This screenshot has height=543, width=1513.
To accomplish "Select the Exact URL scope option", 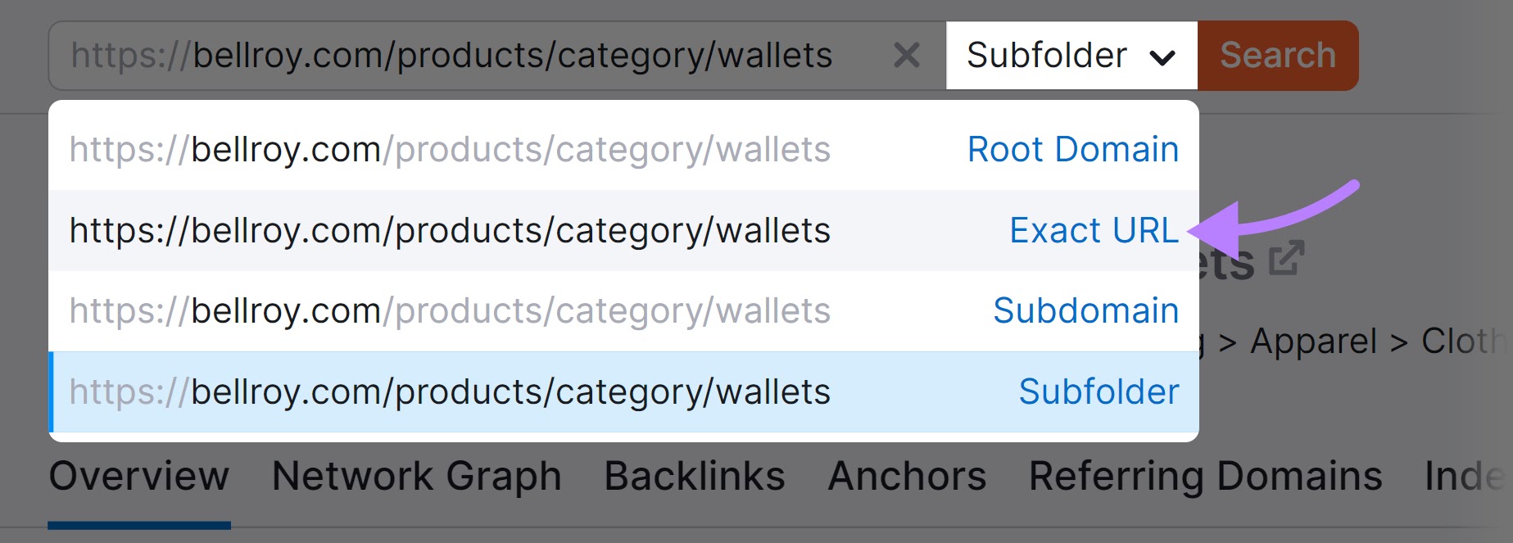I will (x=1094, y=230).
